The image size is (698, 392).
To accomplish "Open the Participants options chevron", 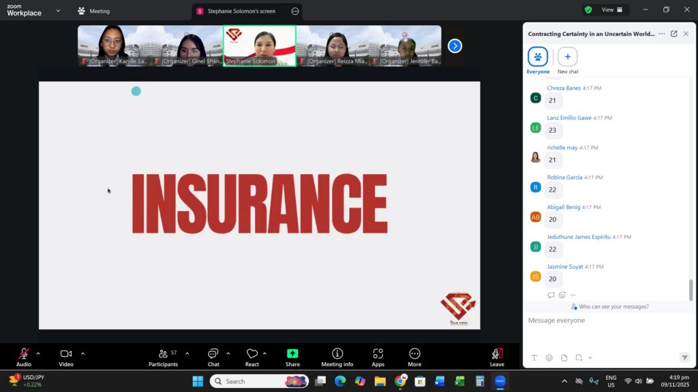I will (x=187, y=353).
